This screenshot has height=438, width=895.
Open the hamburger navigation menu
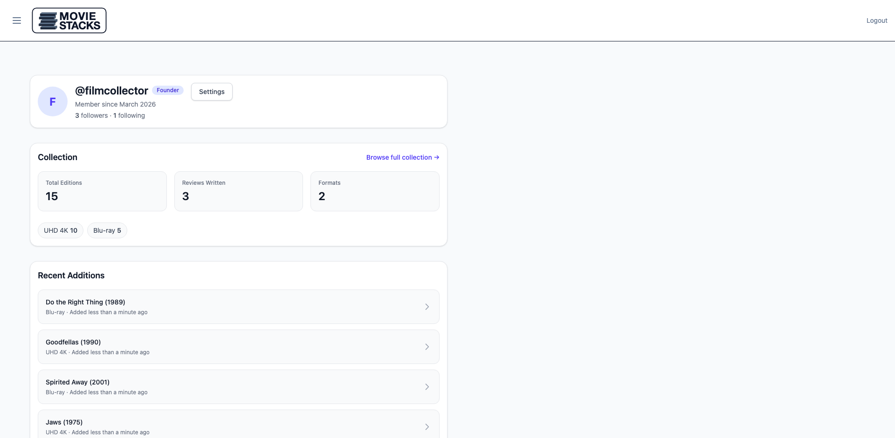point(17,20)
